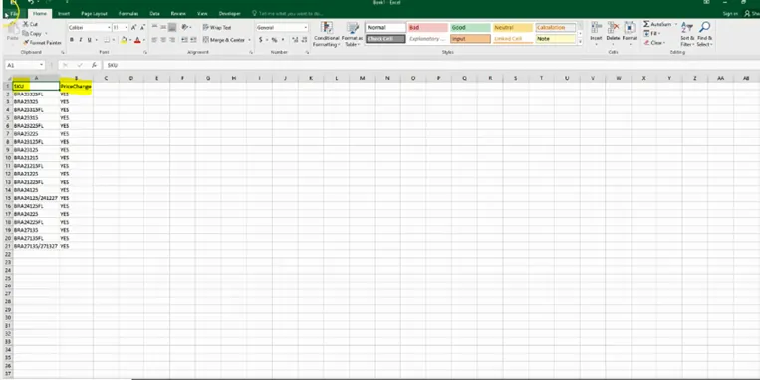The width and height of the screenshot is (760, 380).
Task: Open the Find & Select menu
Action: pos(705,34)
